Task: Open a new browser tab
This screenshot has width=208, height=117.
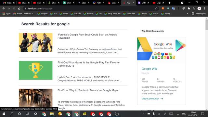Action: [x=169, y=3]
